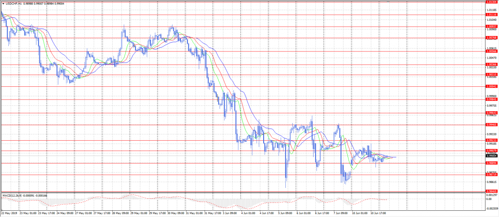Click the 0.99330 price scale value
499x217 pixels.
(491, 134)
